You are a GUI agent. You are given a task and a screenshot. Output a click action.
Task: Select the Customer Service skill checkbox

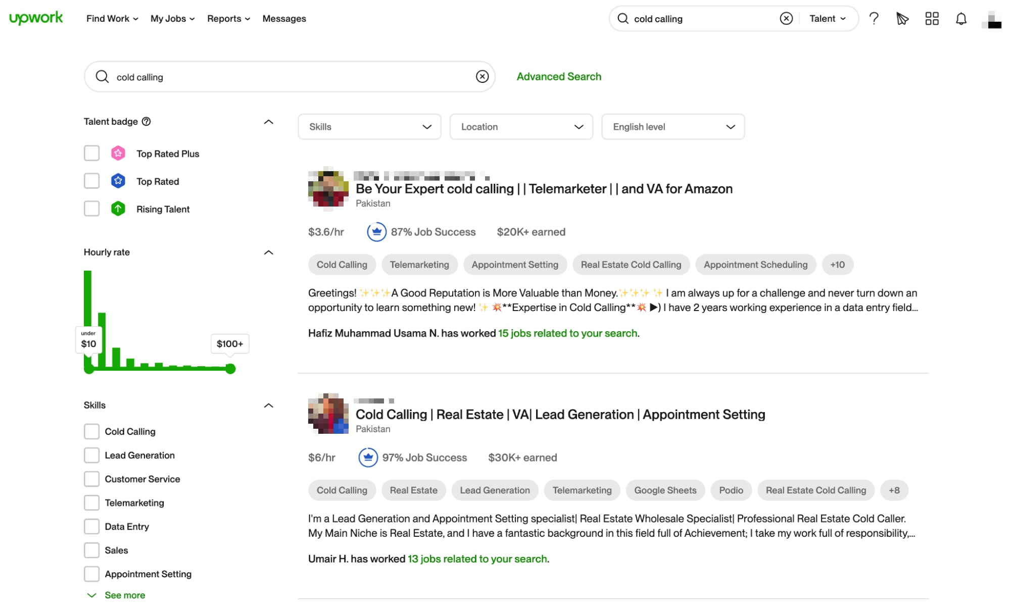coord(91,479)
